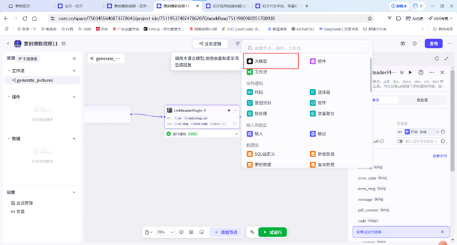Switch to the 业务逻辑 tab
This screenshot has height=245, width=457.
tap(210, 44)
